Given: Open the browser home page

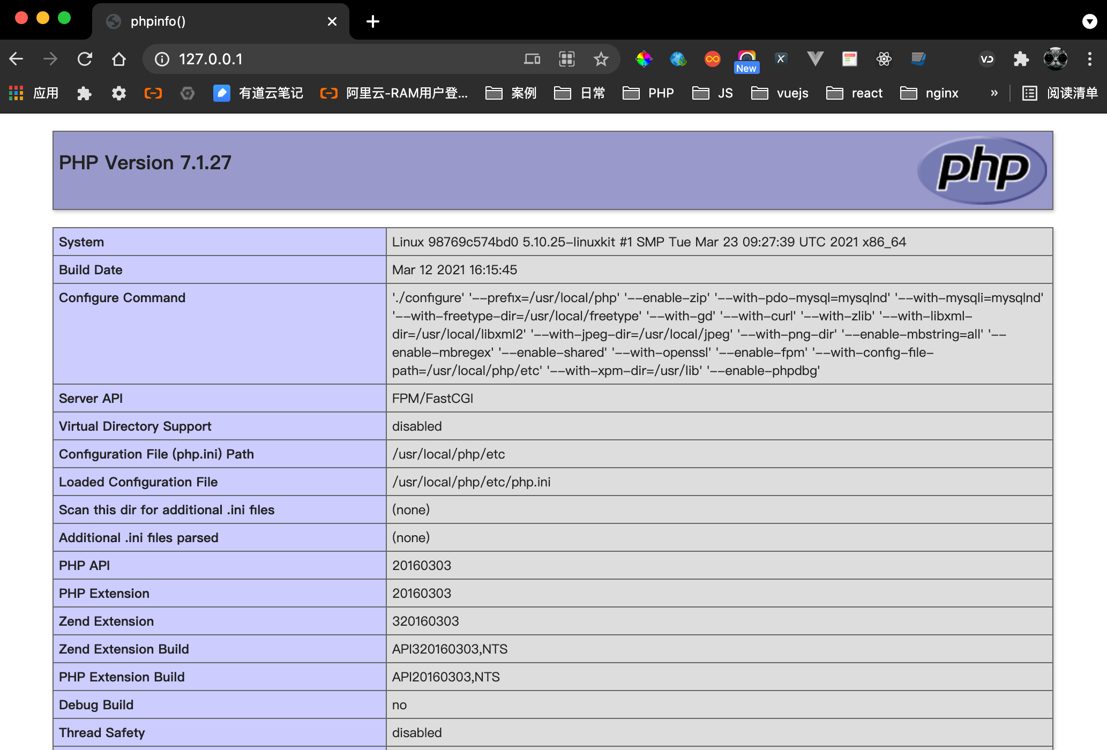Looking at the screenshot, I should (x=119, y=59).
